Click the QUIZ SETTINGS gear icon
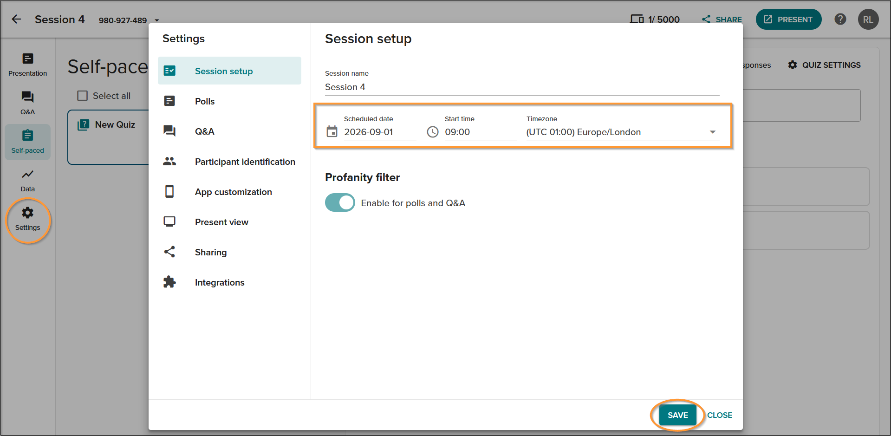This screenshot has width=891, height=436. pos(793,65)
